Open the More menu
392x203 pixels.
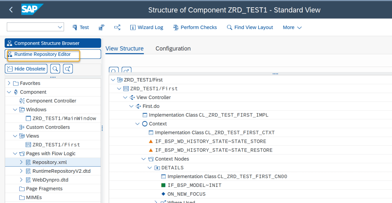point(292,27)
